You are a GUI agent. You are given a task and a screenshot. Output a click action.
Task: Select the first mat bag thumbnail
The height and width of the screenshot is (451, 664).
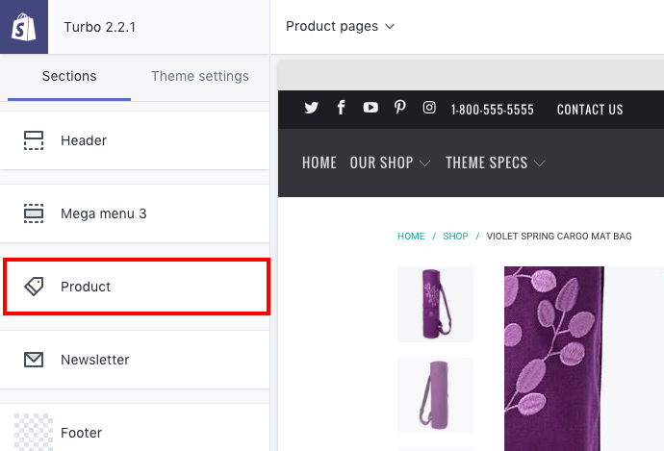[x=435, y=304]
